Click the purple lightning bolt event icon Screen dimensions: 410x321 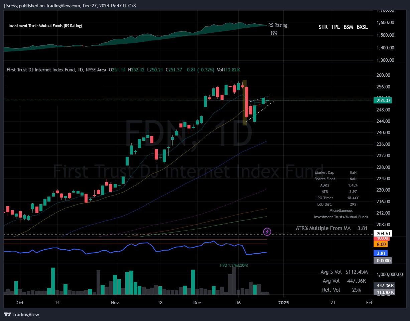pyautogui.click(x=267, y=231)
